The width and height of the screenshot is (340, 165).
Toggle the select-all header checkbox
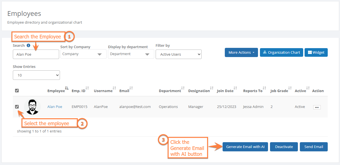tap(17, 90)
